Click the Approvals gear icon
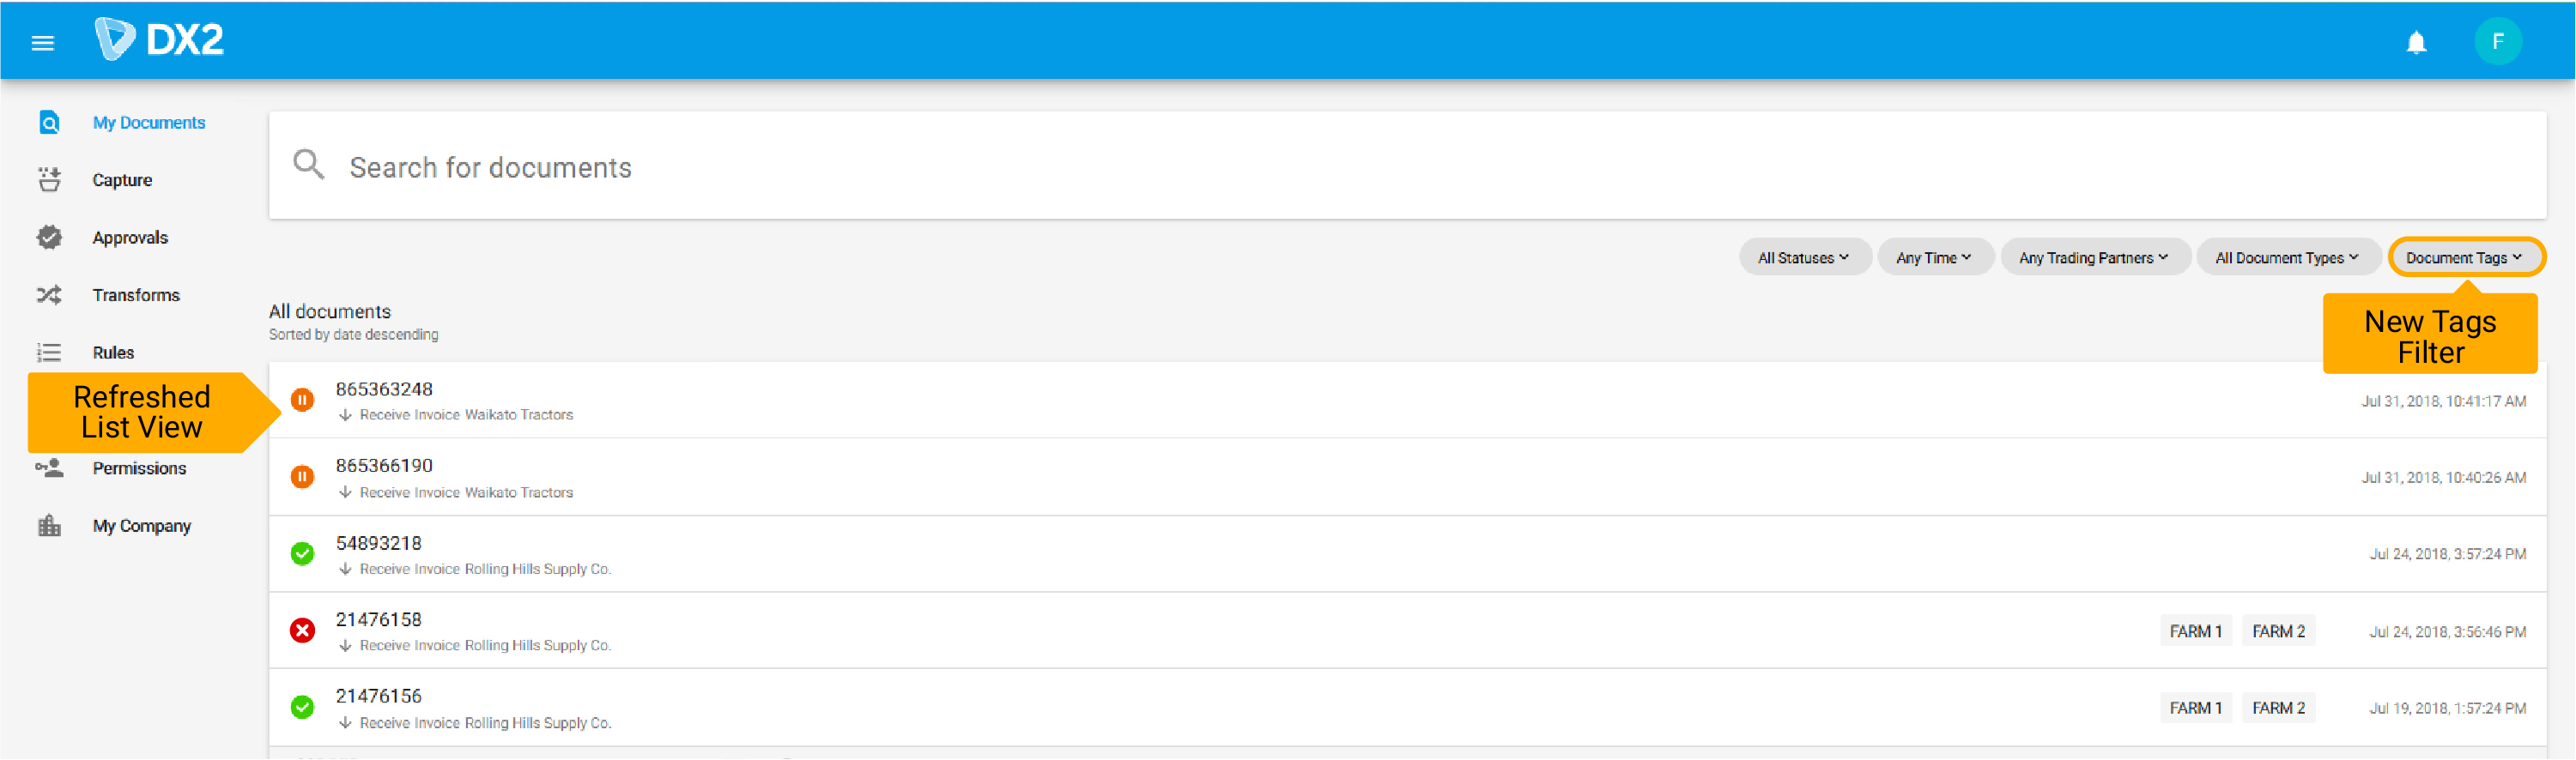Screen dimensions: 2576x760 coord(48,237)
